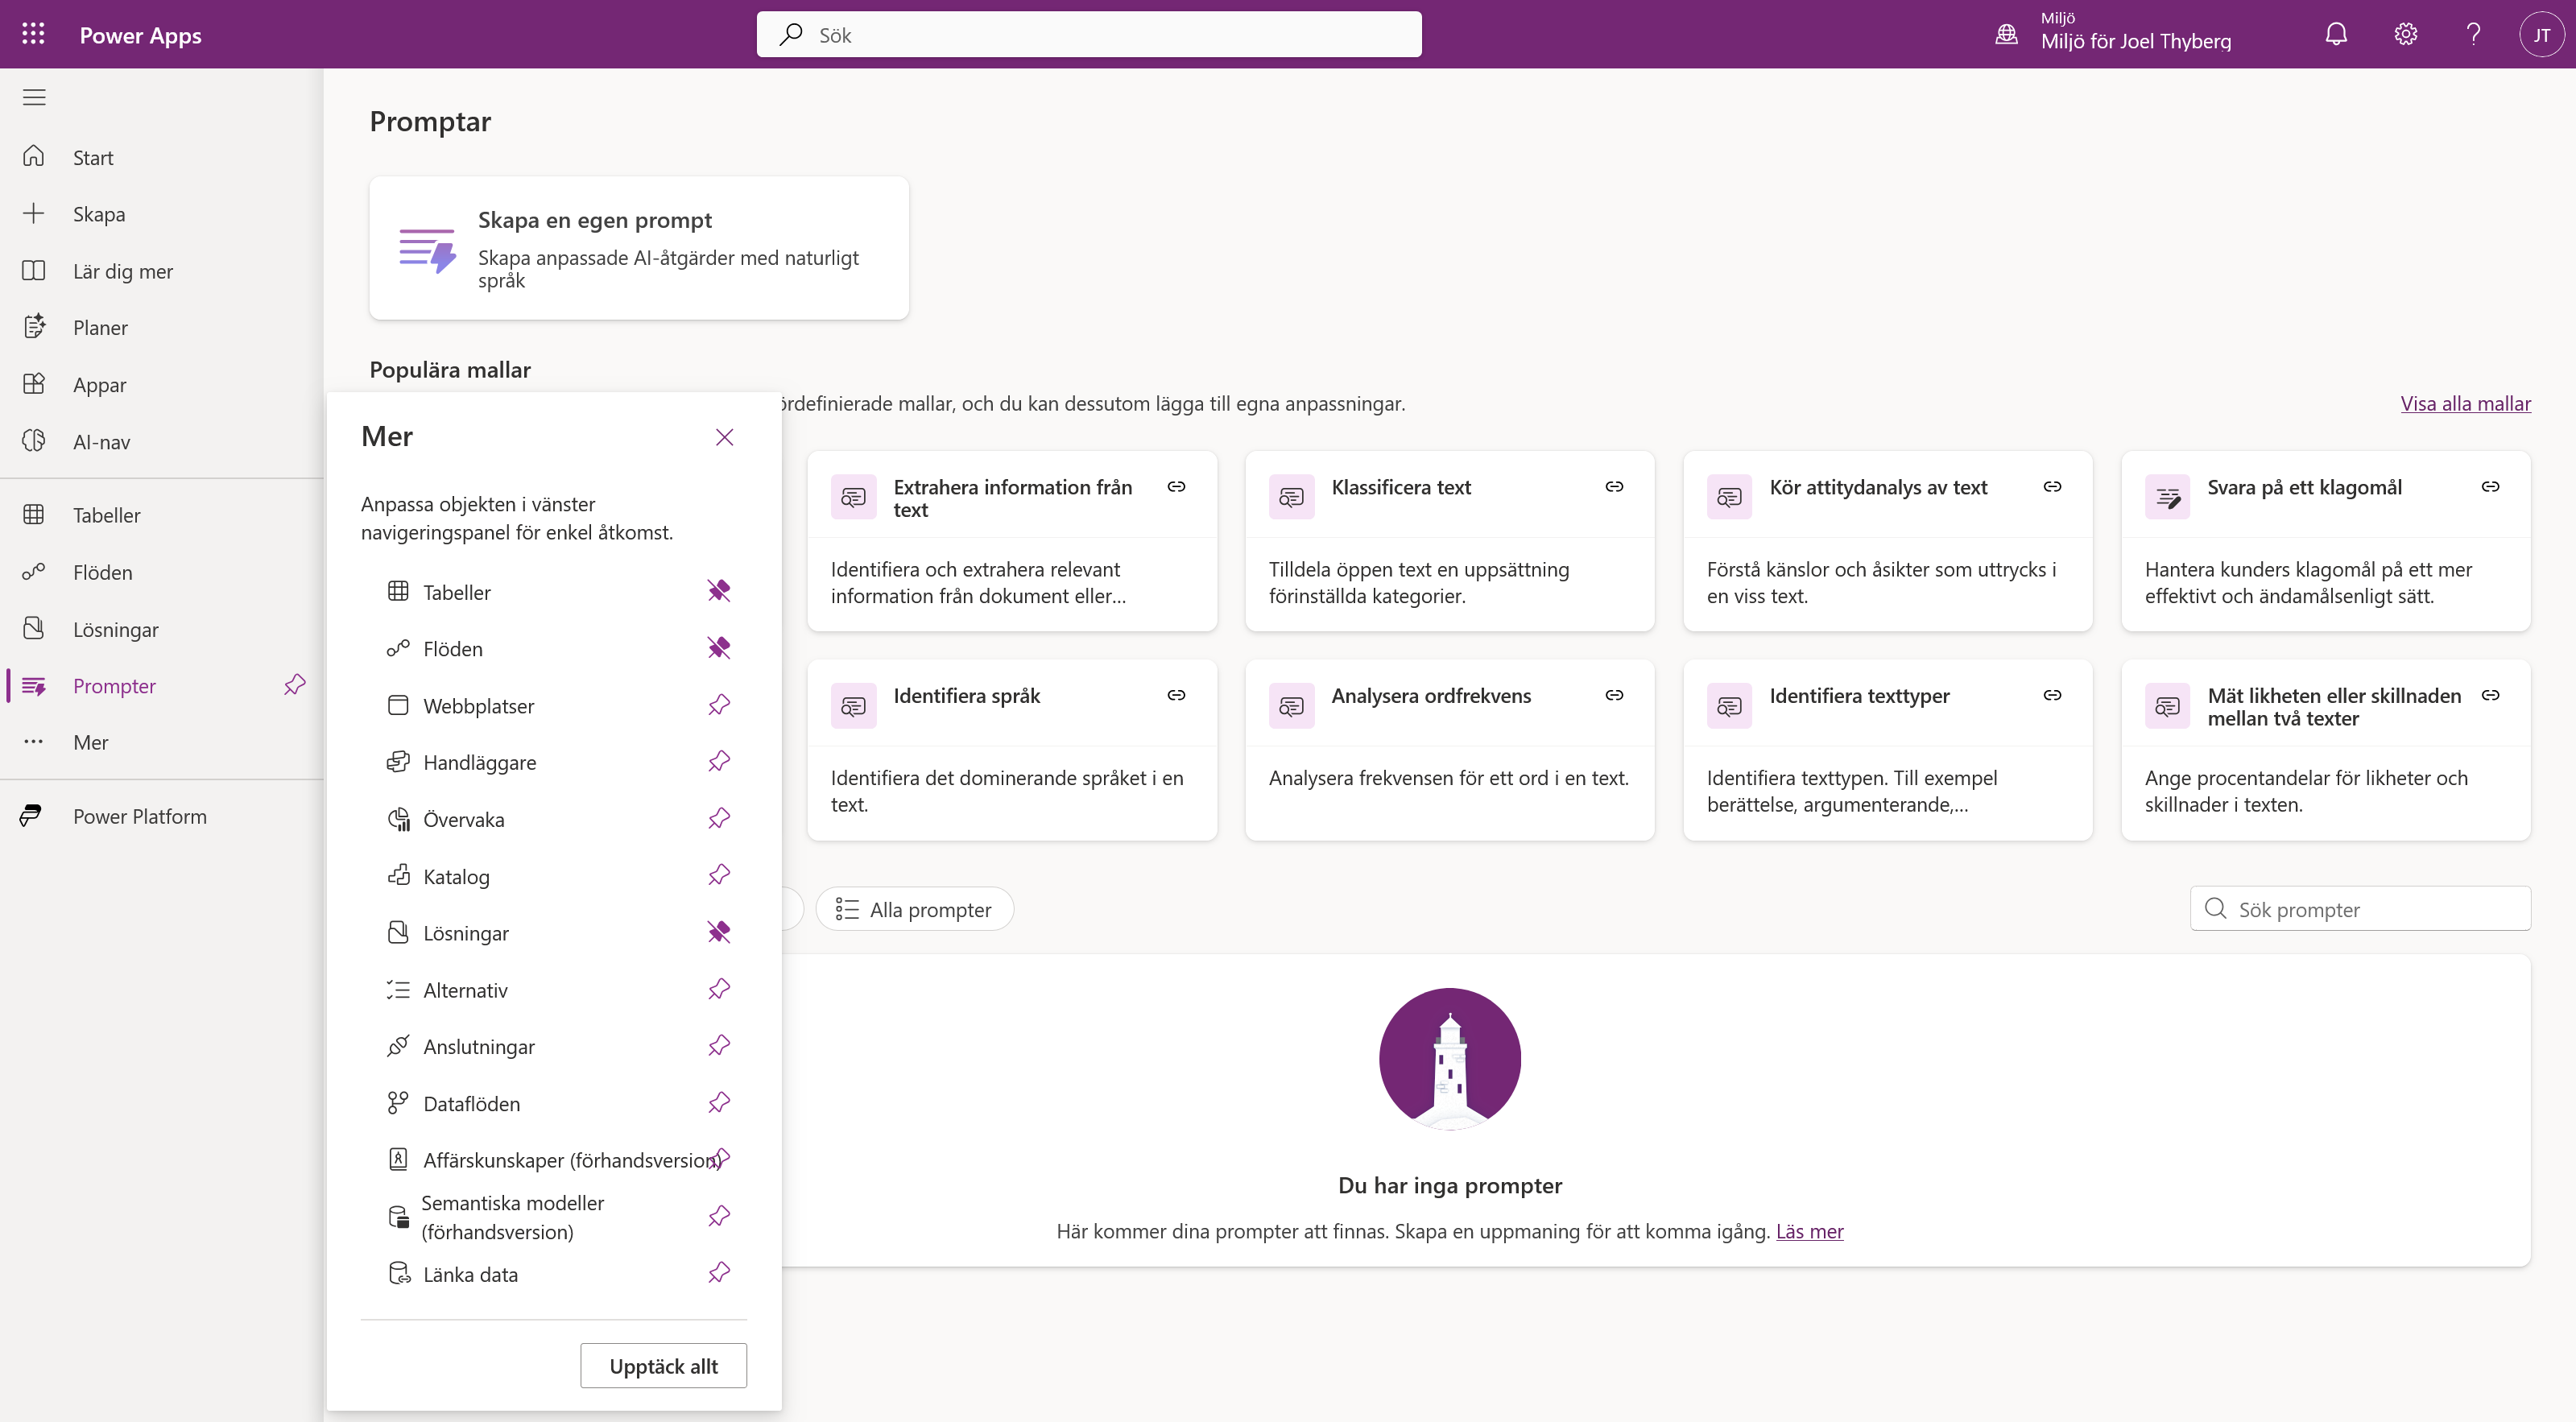The height and width of the screenshot is (1422, 2576).
Task: Open the Visa alla mallar link
Action: point(2465,403)
